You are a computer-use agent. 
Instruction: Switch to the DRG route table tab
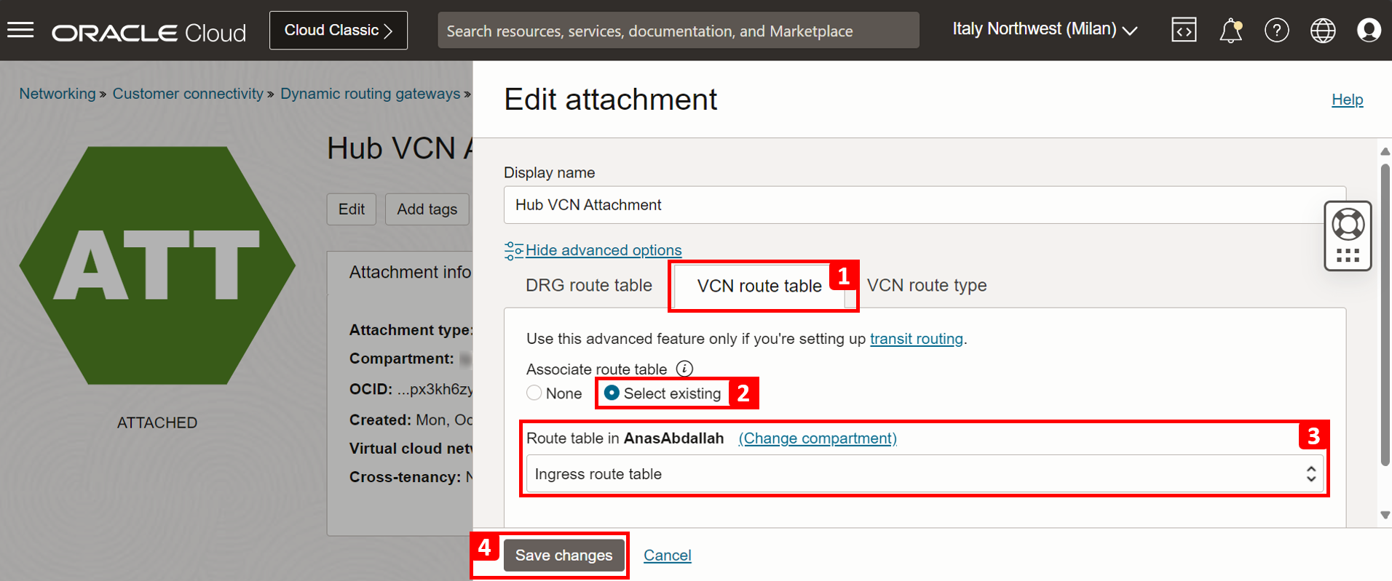click(588, 286)
